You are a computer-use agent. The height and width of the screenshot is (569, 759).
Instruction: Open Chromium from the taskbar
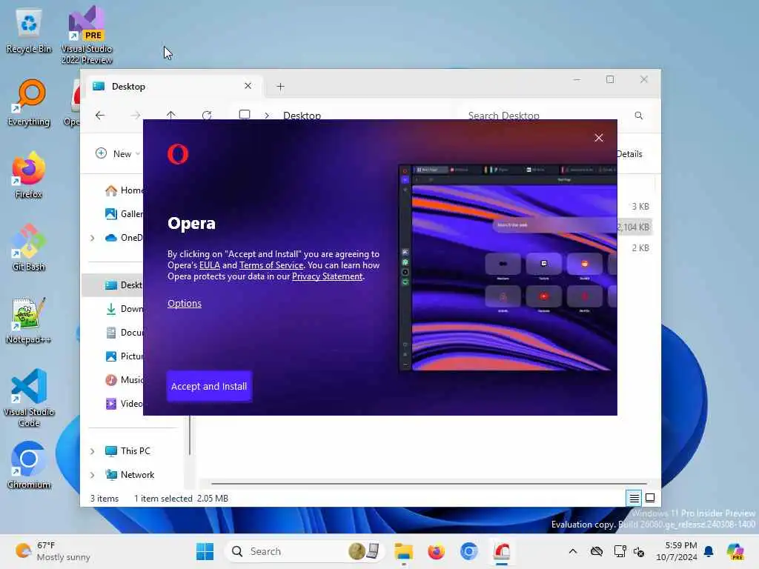coord(468,551)
